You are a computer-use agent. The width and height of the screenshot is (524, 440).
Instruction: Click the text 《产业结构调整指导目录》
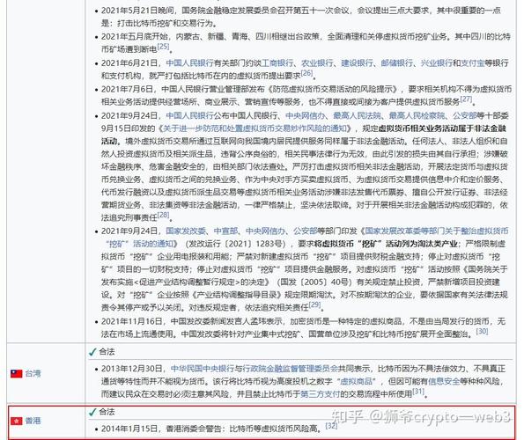(x=238, y=295)
